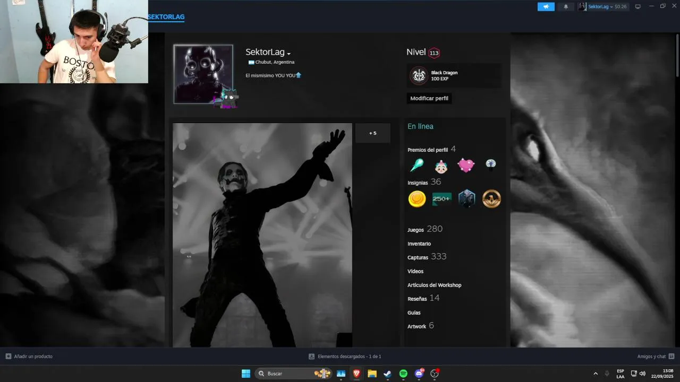Screen dimensions: 680x382
Task: Click the taskbar Buscar search box
Action: pos(293,374)
